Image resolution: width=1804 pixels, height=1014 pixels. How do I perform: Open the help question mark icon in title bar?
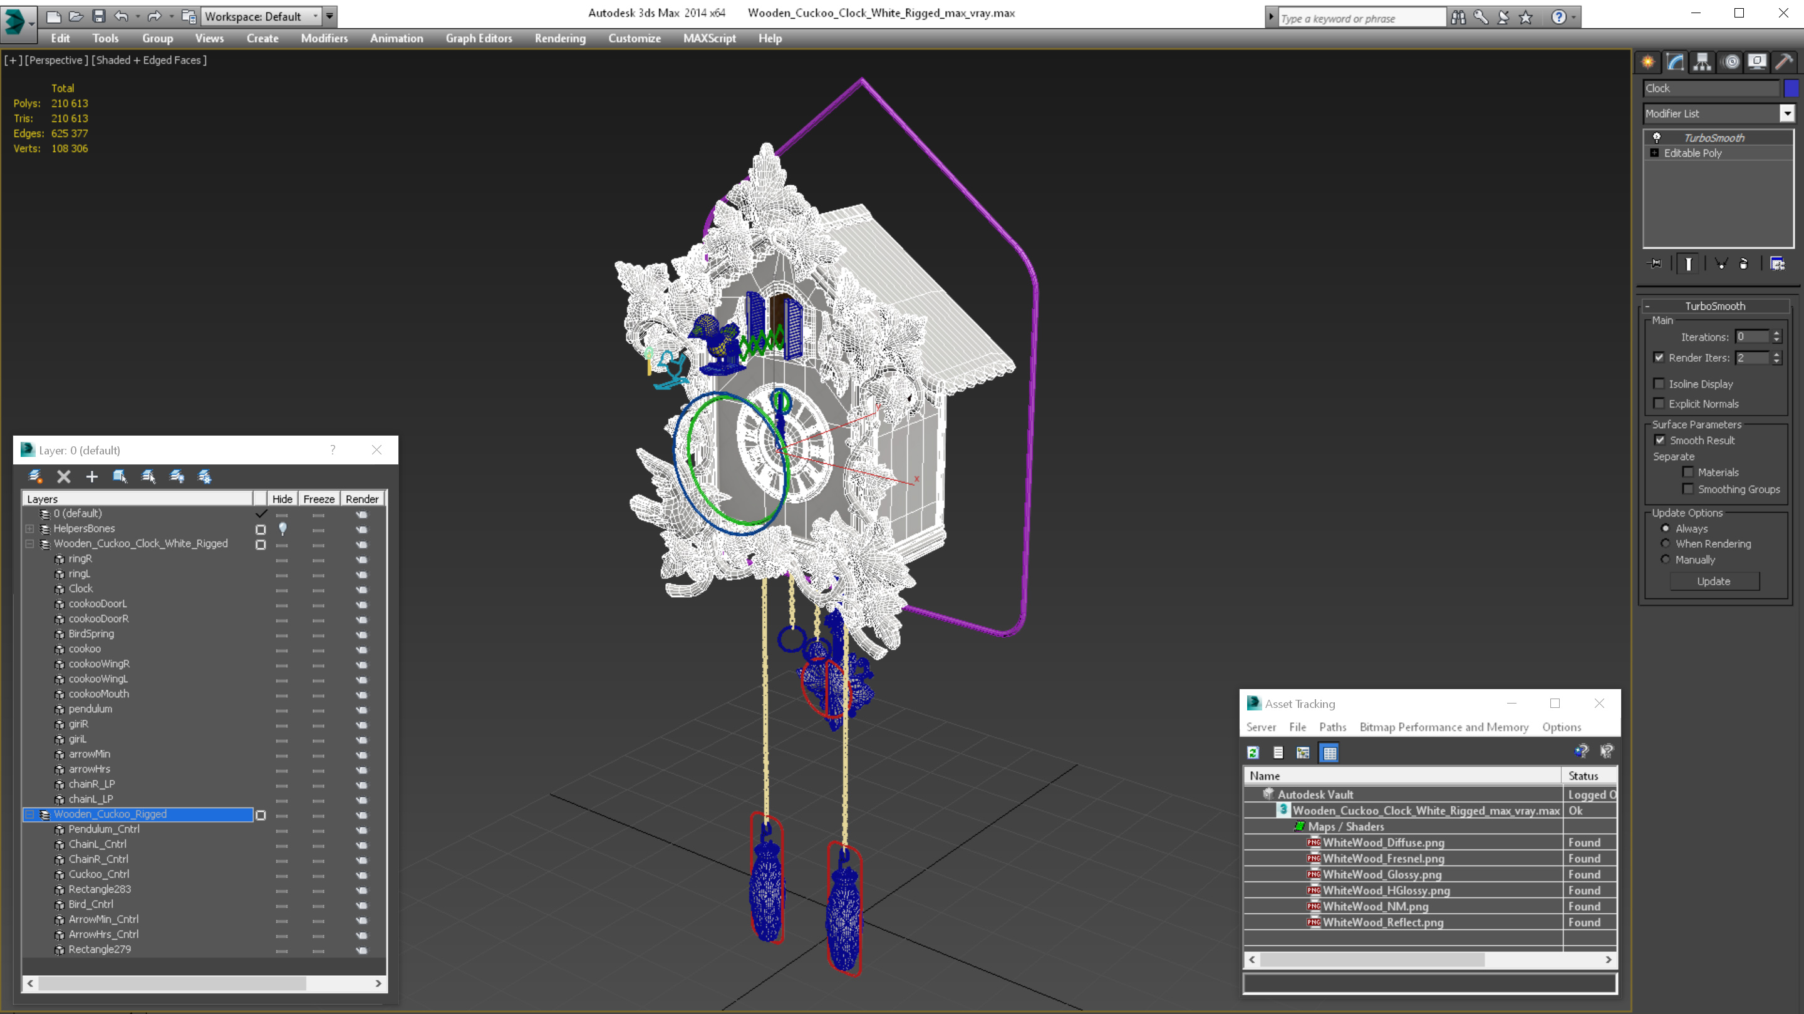pyautogui.click(x=1558, y=17)
